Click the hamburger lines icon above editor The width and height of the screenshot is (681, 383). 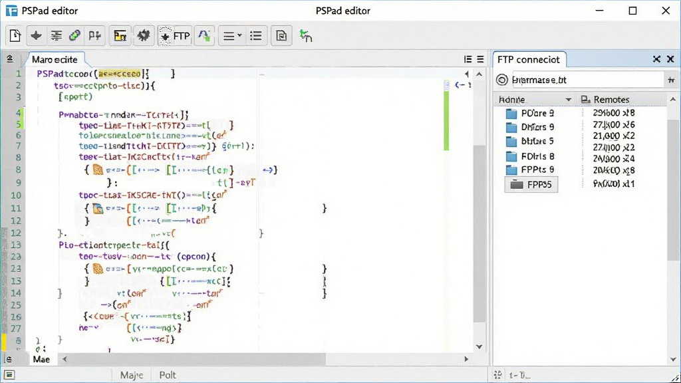coord(480,59)
